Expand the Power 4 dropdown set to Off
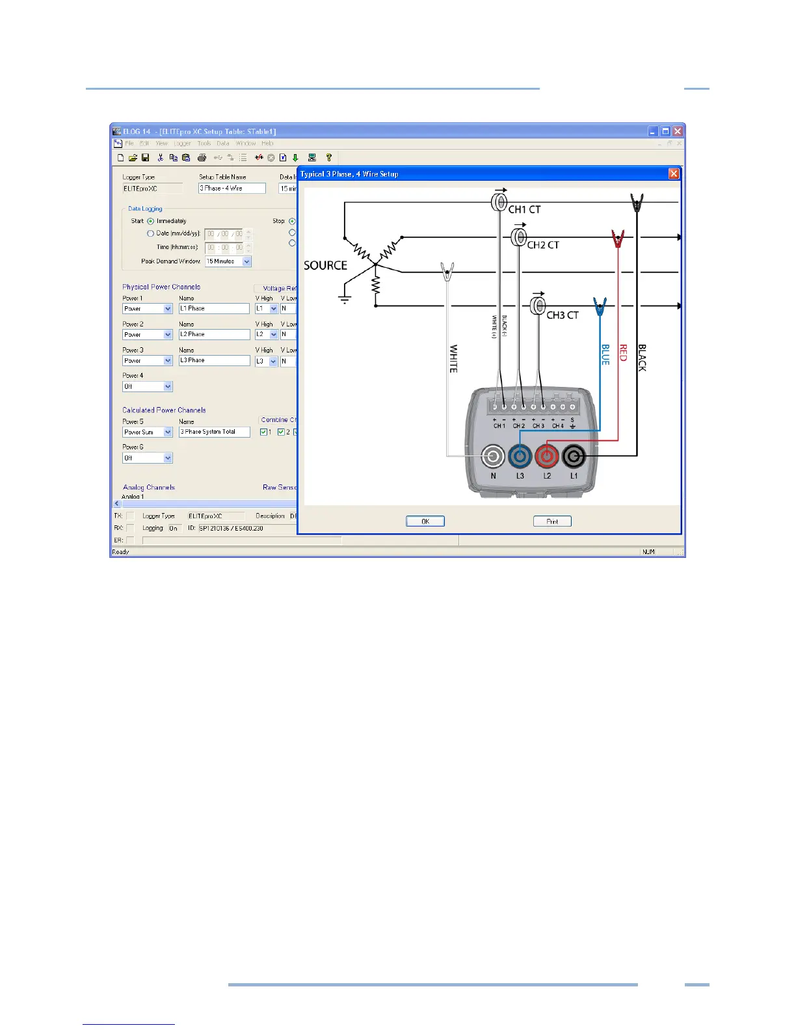The image size is (796, 1030). [168, 386]
